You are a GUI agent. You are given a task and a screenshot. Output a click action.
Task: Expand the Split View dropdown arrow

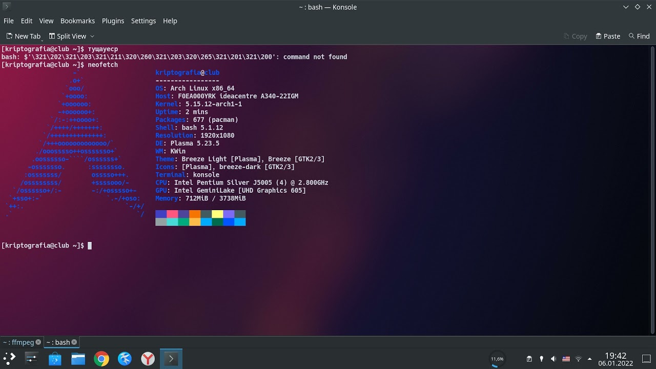click(x=92, y=36)
